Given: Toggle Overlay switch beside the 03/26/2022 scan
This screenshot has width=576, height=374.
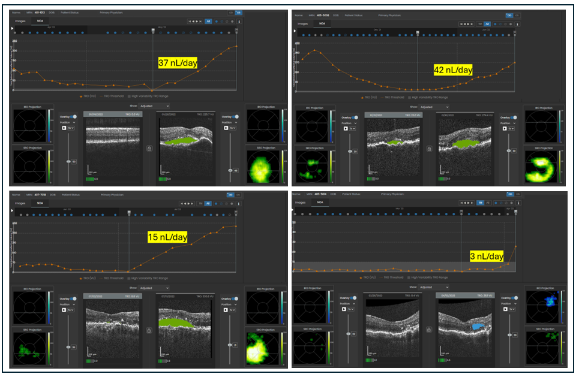Looking at the screenshot, I should [353, 298].
